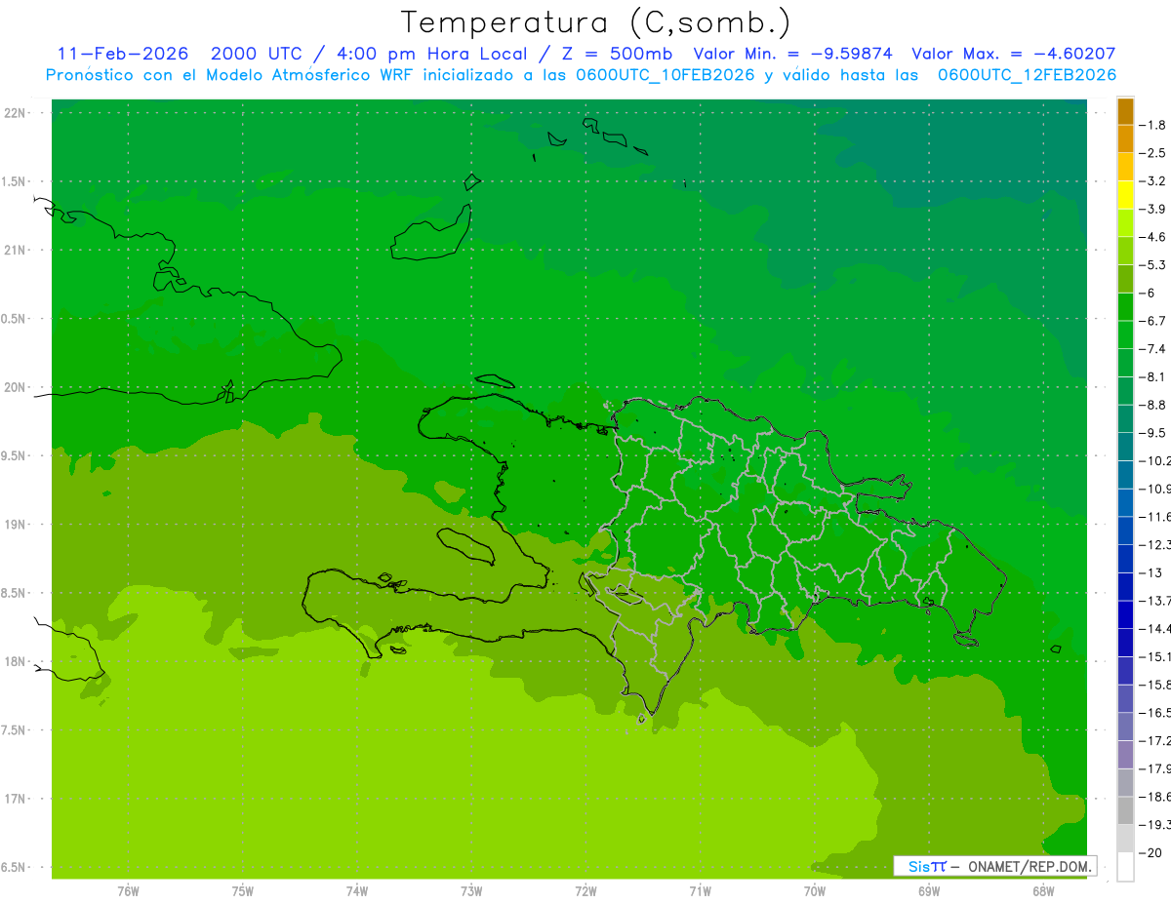Click the 'ONAMET/REP.DOM.' credit label
The image size is (1171, 904).
point(1030,866)
